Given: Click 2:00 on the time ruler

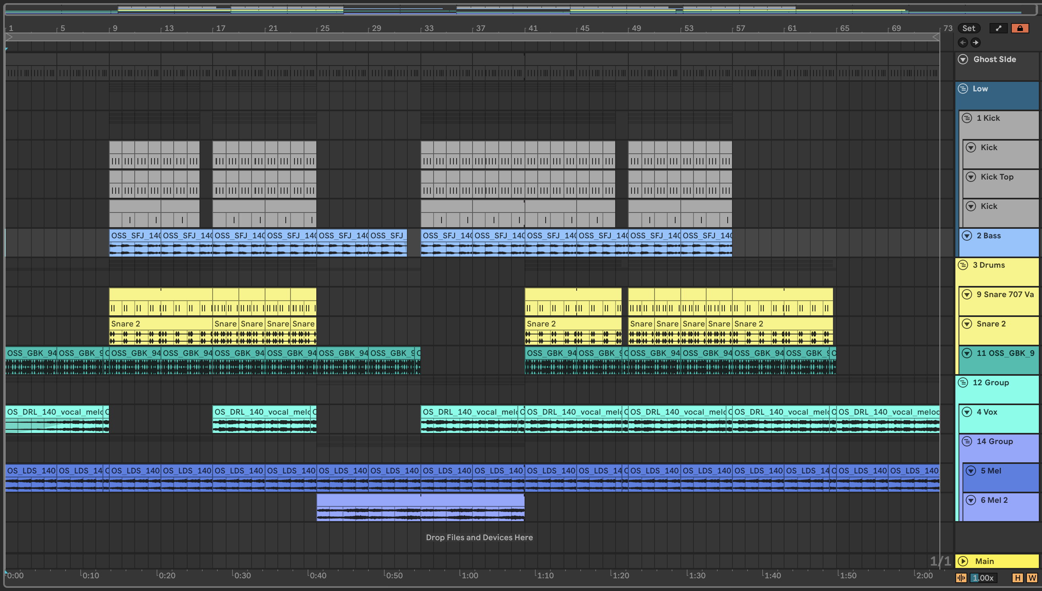Looking at the screenshot, I should tap(924, 575).
